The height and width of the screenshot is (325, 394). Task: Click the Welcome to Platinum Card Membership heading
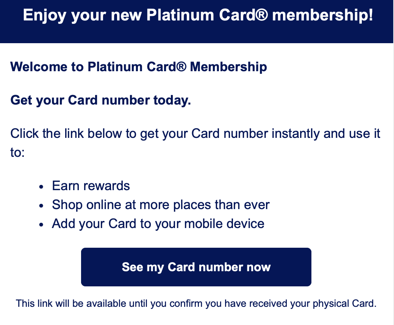pos(139,67)
